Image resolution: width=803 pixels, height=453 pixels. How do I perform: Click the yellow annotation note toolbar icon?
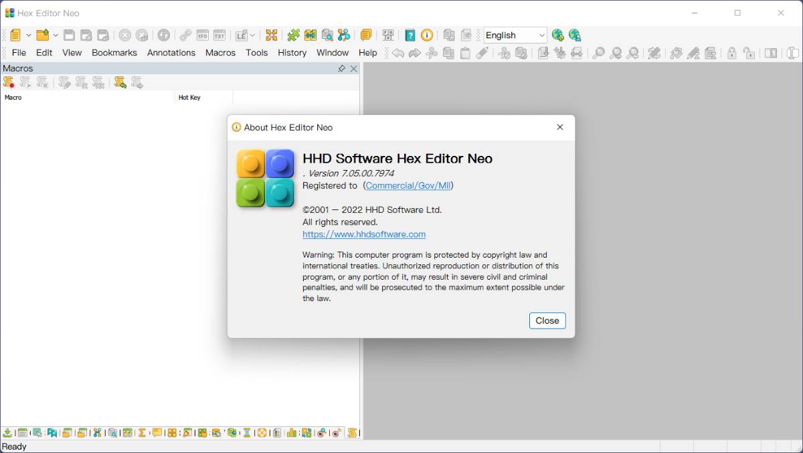click(365, 35)
